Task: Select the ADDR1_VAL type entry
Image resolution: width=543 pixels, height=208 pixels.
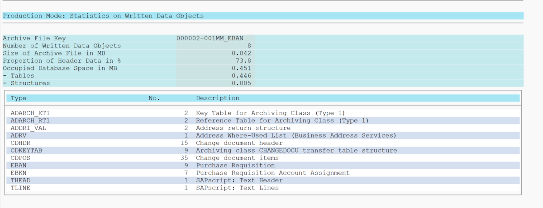Action: [x=28, y=128]
